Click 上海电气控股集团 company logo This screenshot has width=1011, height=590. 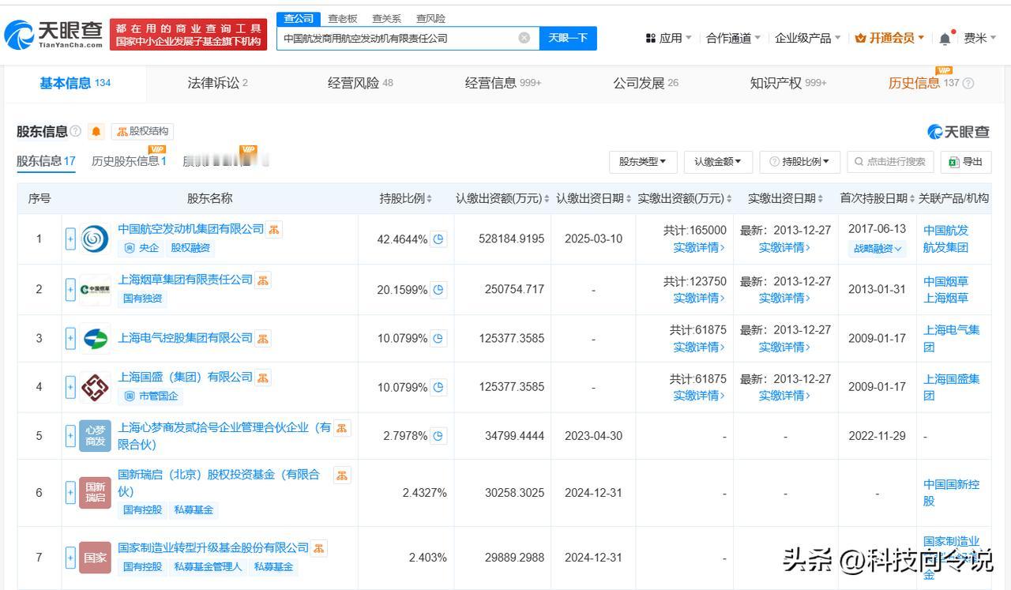click(x=95, y=339)
